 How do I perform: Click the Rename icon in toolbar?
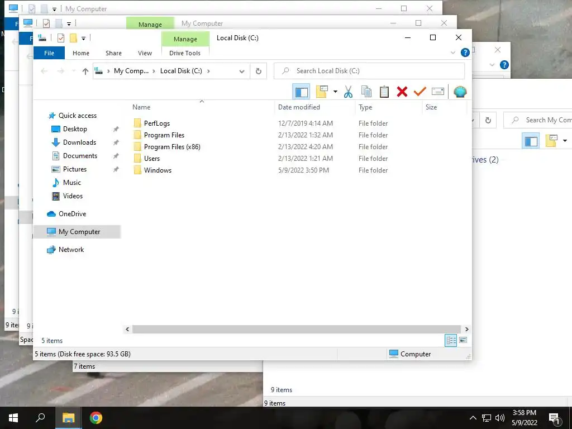(x=438, y=91)
